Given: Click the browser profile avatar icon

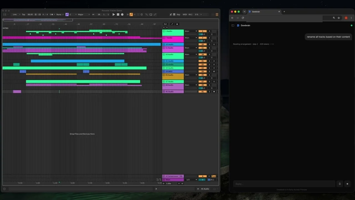Looking at the screenshot, I should tap(346, 18).
